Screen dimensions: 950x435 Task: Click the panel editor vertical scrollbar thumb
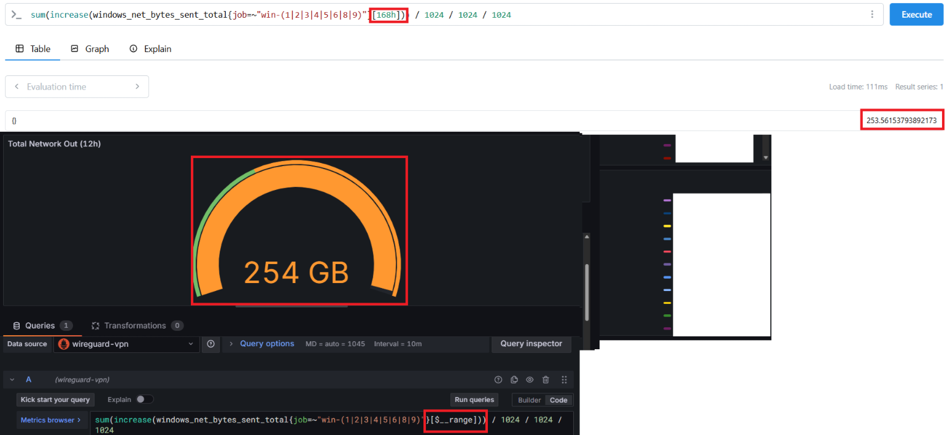point(587,291)
